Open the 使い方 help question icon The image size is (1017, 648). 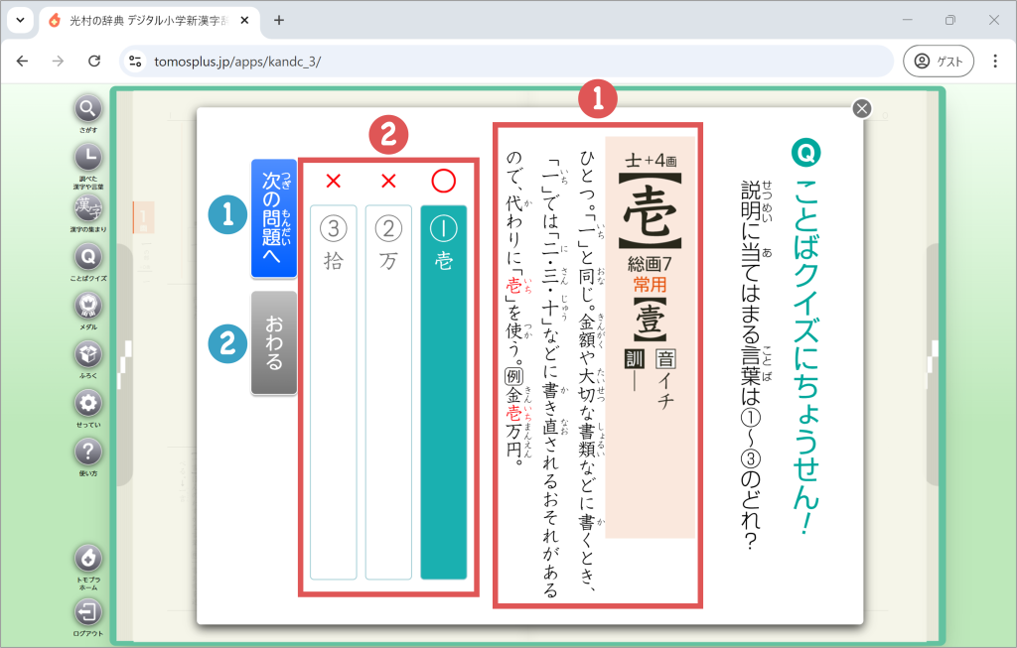(88, 452)
